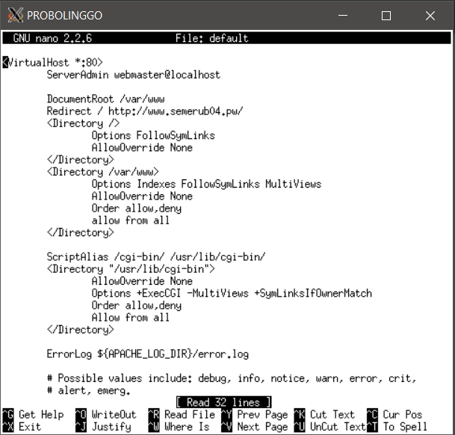This screenshot has height=435, width=455.
Task: Click the ^K Cut Text shortcut
Action: pos(324,414)
